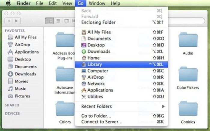Select the Cookies folder
Viewport: 210px width, 131px height.
(188, 108)
